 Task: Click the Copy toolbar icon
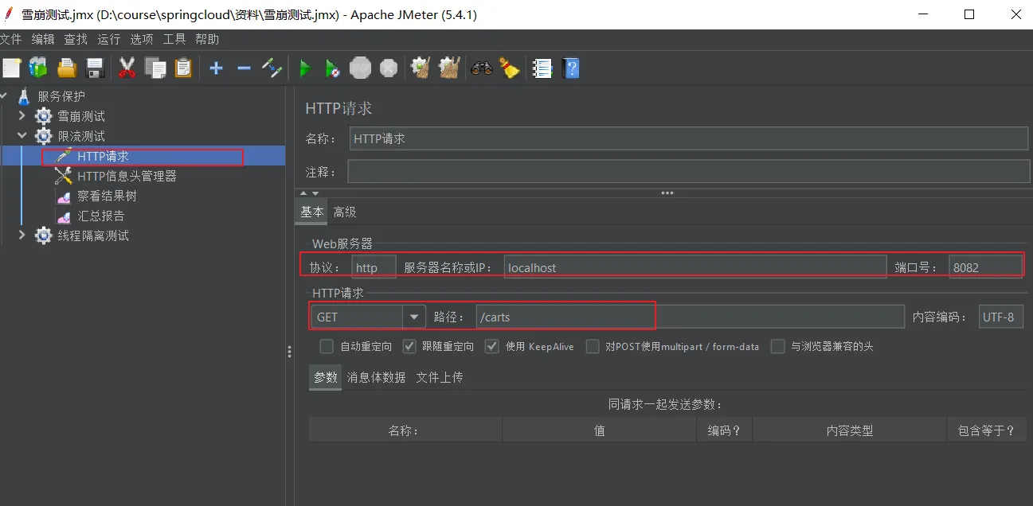point(155,68)
